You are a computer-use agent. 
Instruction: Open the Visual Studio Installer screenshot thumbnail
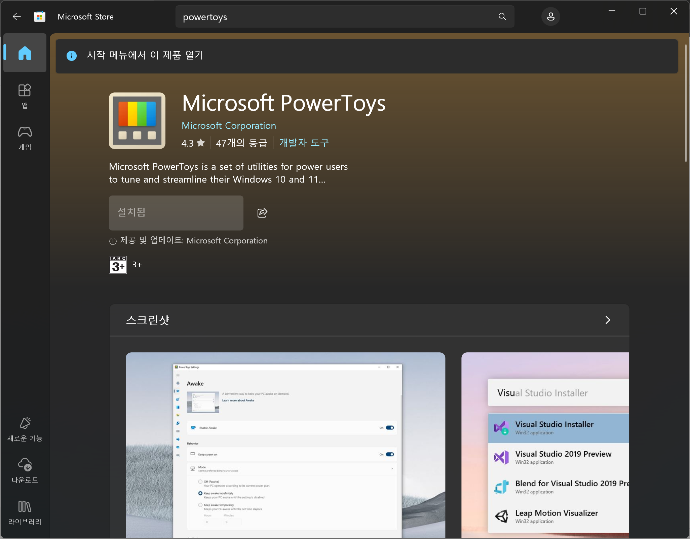(x=545, y=444)
